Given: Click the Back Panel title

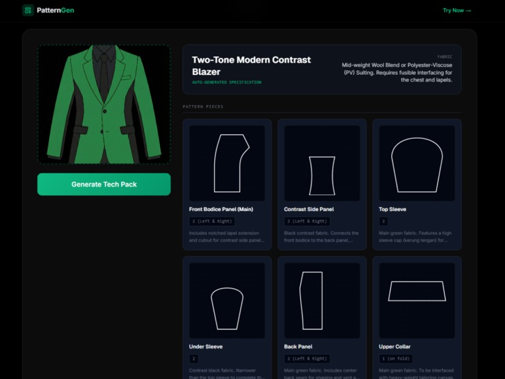Looking at the screenshot, I should (x=298, y=347).
